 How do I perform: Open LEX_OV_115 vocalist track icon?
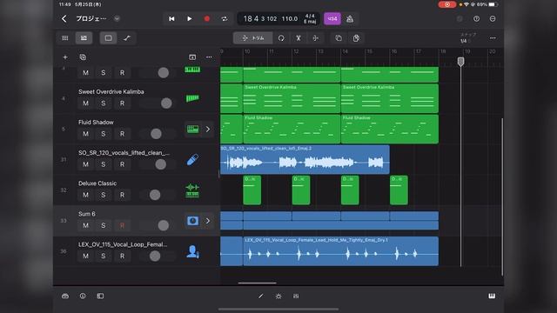(x=192, y=251)
